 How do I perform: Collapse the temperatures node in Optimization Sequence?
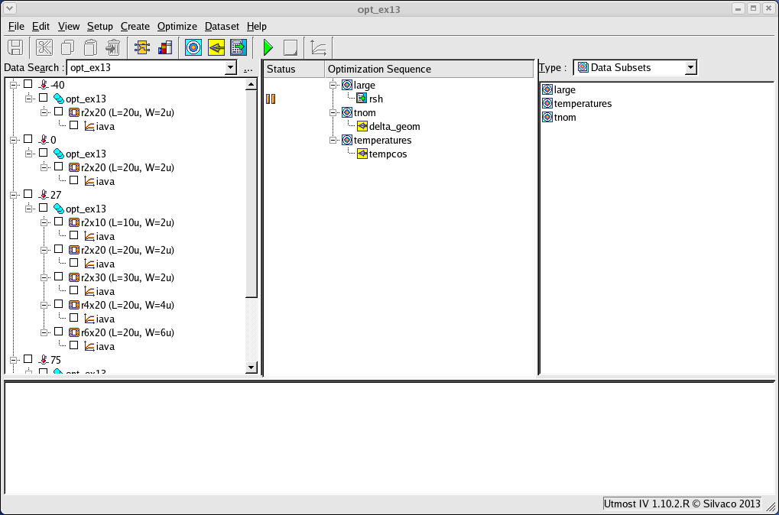(x=333, y=140)
